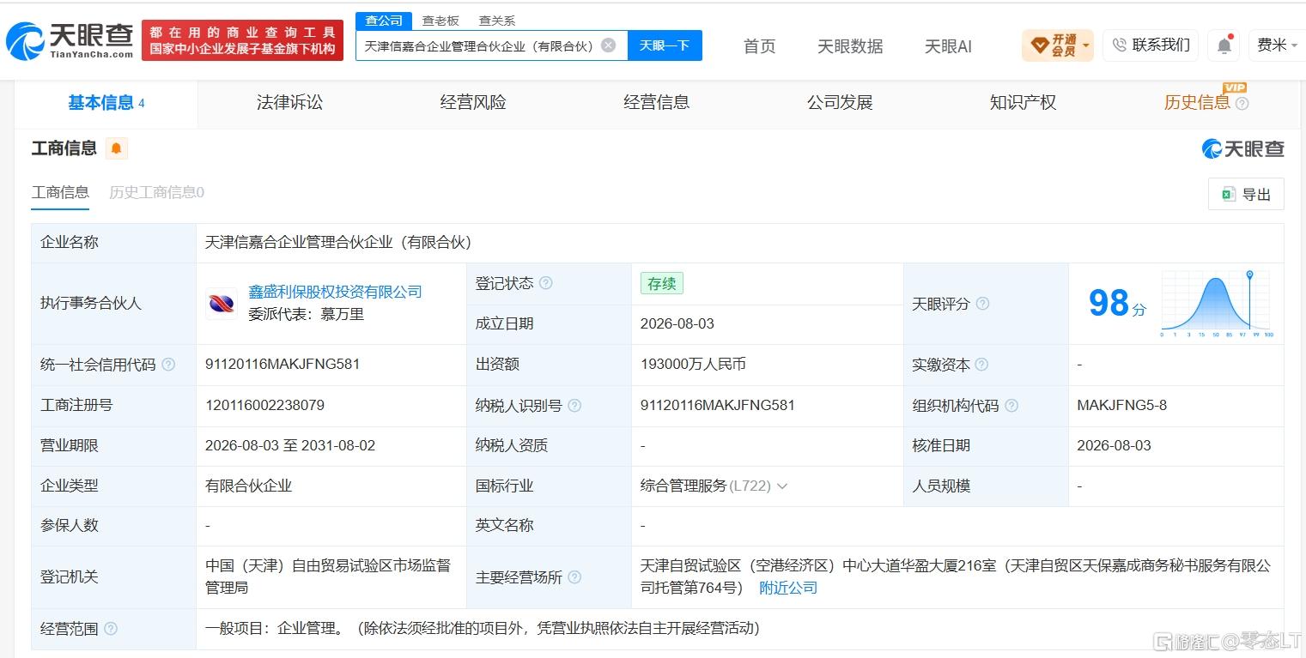Open the 知识产权 tab
This screenshot has width=1306, height=658.
[x=1023, y=103]
